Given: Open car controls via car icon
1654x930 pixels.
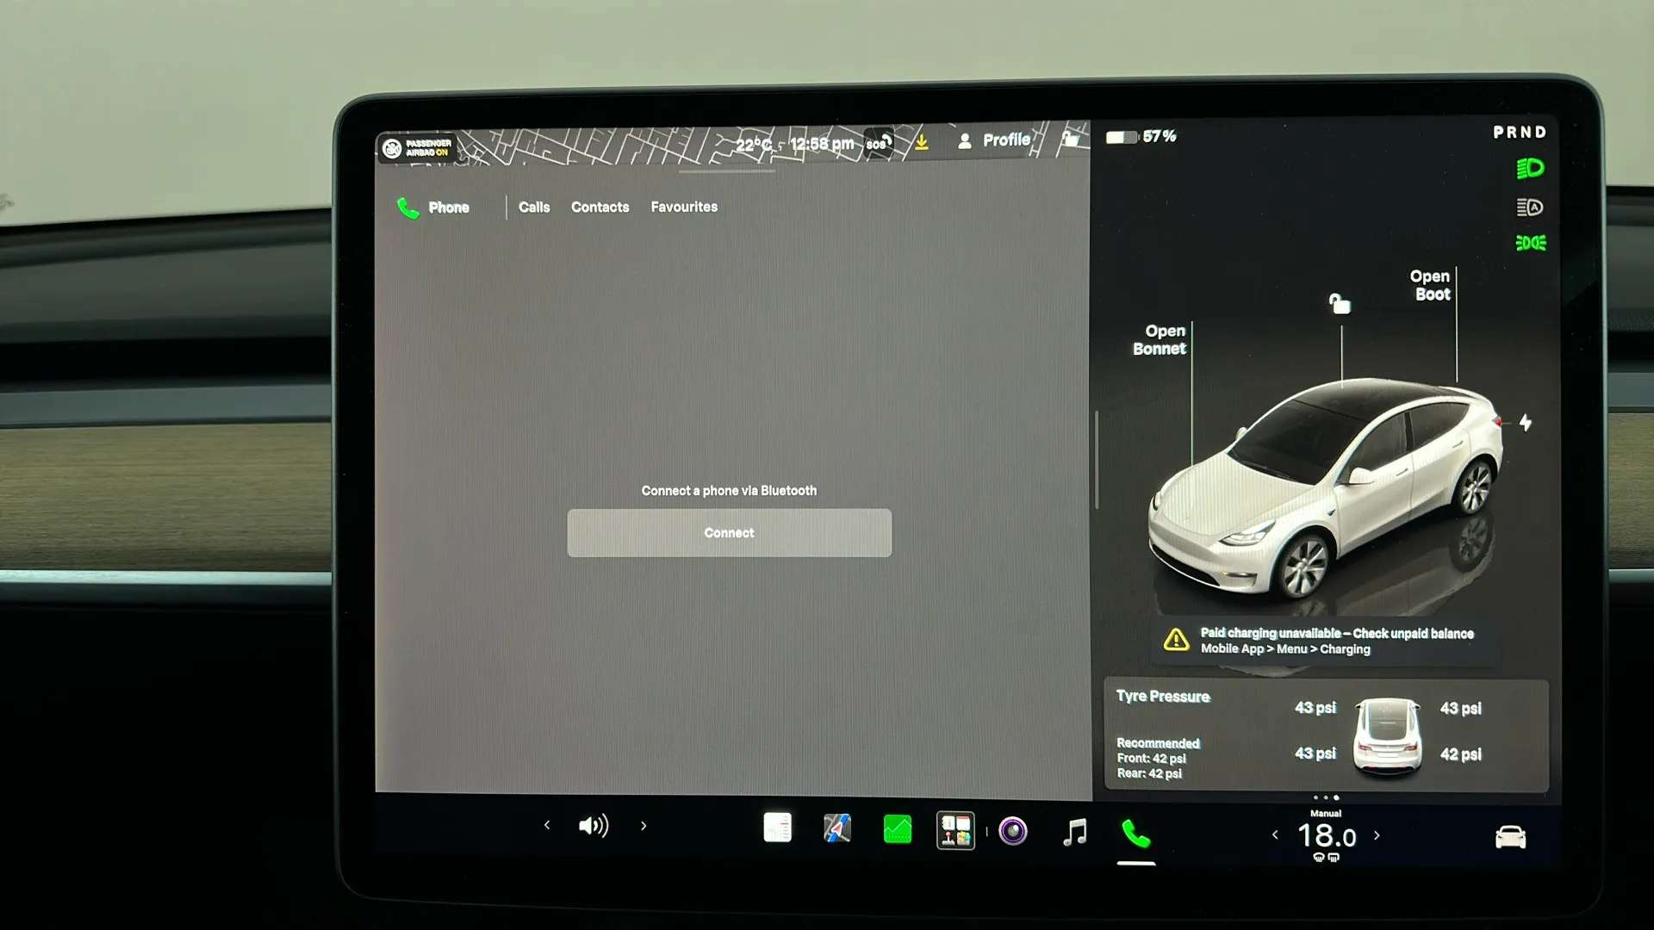Looking at the screenshot, I should point(1510,837).
